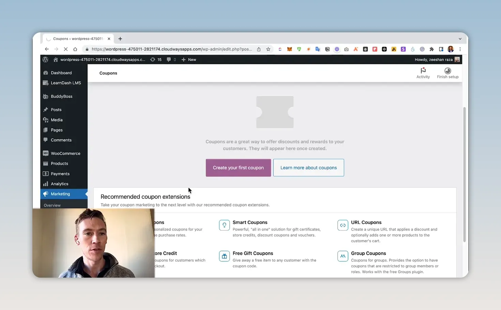Image resolution: width=501 pixels, height=310 pixels.
Task: Open the Extensions puzzle piece menu
Action: 431,49
